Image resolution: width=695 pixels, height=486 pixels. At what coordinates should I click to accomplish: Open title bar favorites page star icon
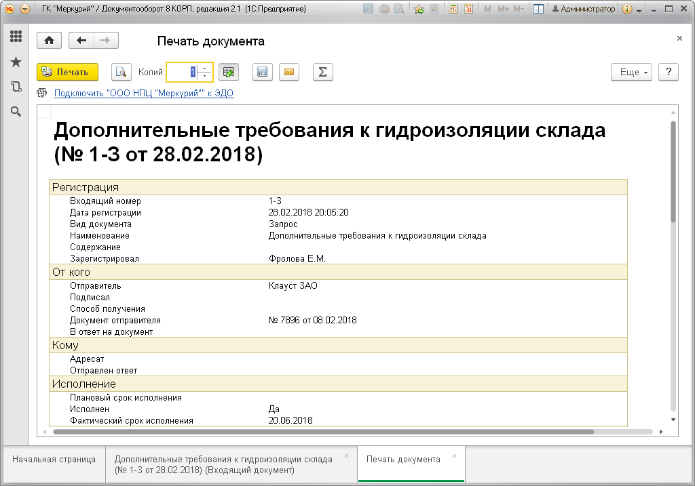click(434, 9)
